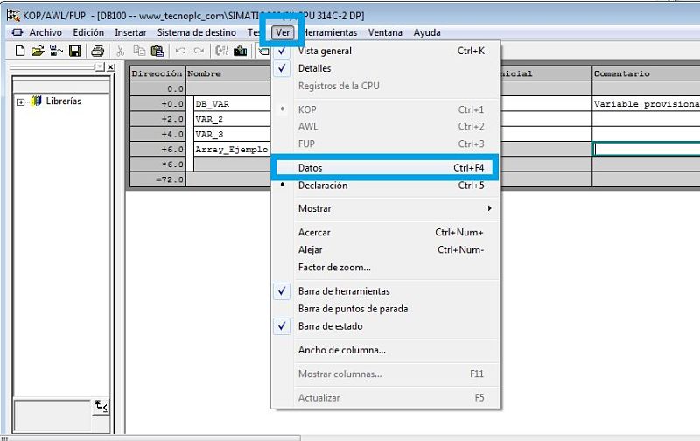Image resolution: width=700 pixels, height=441 pixels.
Task: Click the Download to PLC toolbar icon
Action: point(240,52)
